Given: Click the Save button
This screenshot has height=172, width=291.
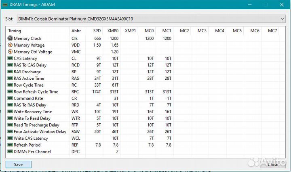Looking at the screenshot, I should 18,164.
